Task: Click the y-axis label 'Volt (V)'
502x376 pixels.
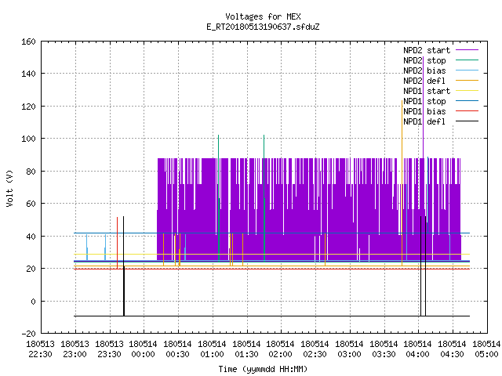Action: [x=10, y=188]
